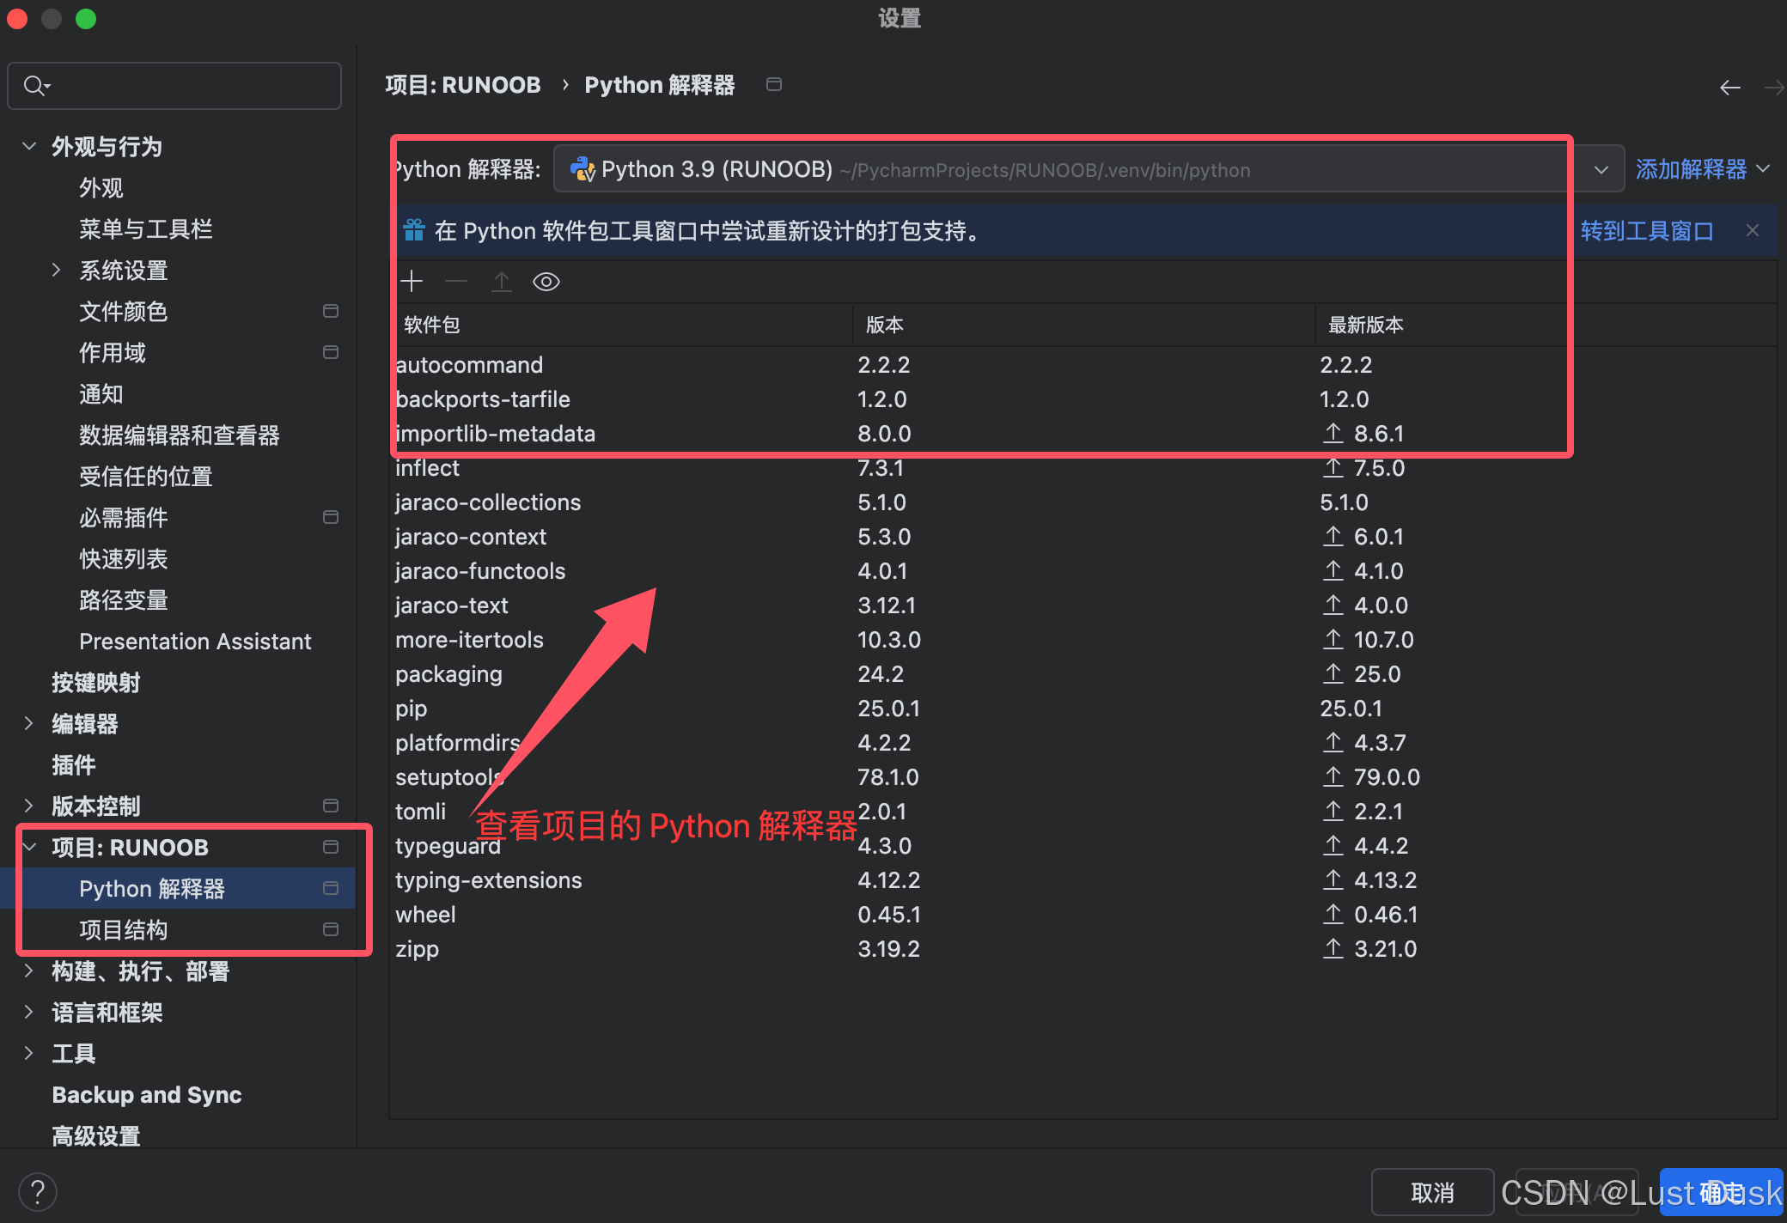The height and width of the screenshot is (1223, 1787).
Task: Expand the 构建、执行、部署 section
Action: [29, 970]
